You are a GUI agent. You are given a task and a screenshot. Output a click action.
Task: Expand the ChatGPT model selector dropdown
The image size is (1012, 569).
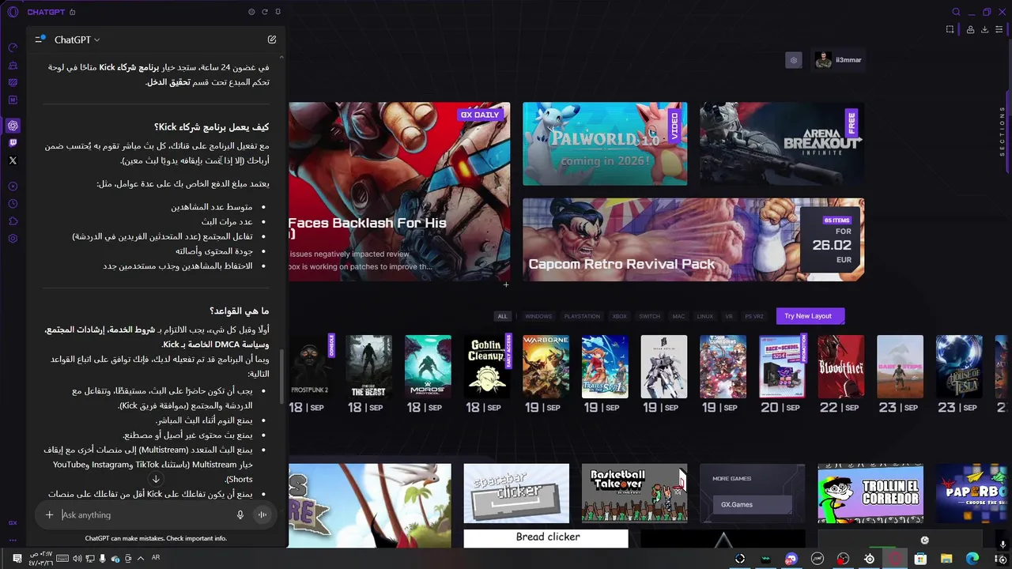click(77, 40)
